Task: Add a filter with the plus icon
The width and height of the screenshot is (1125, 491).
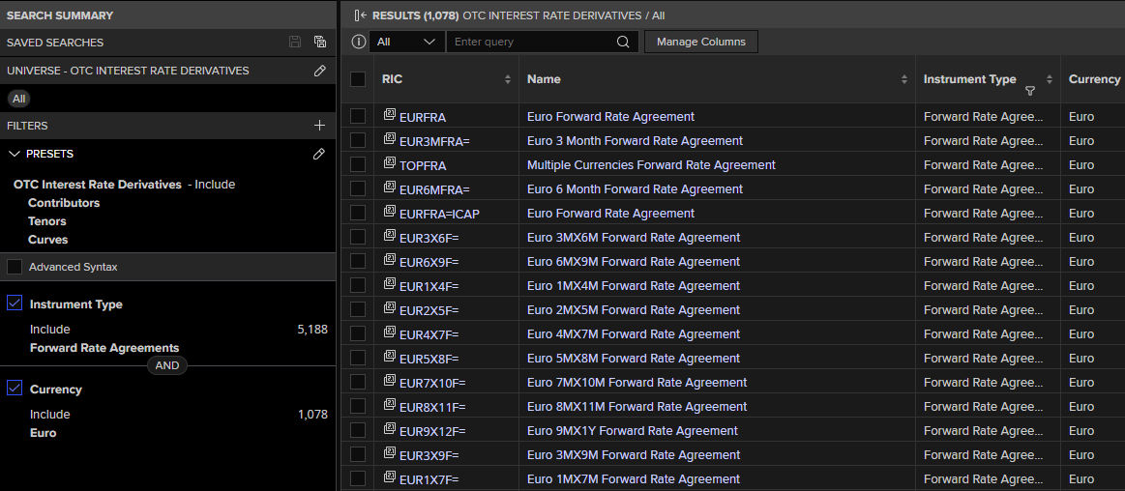Action: (x=320, y=126)
